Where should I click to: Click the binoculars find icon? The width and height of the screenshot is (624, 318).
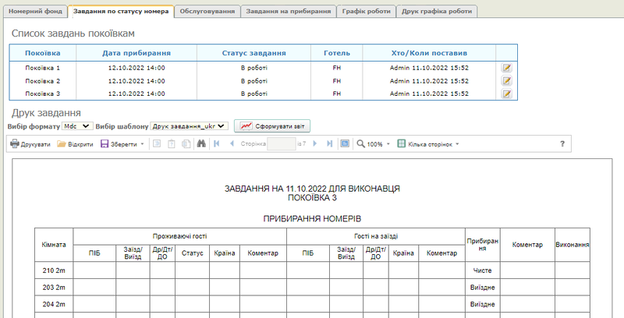click(200, 144)
